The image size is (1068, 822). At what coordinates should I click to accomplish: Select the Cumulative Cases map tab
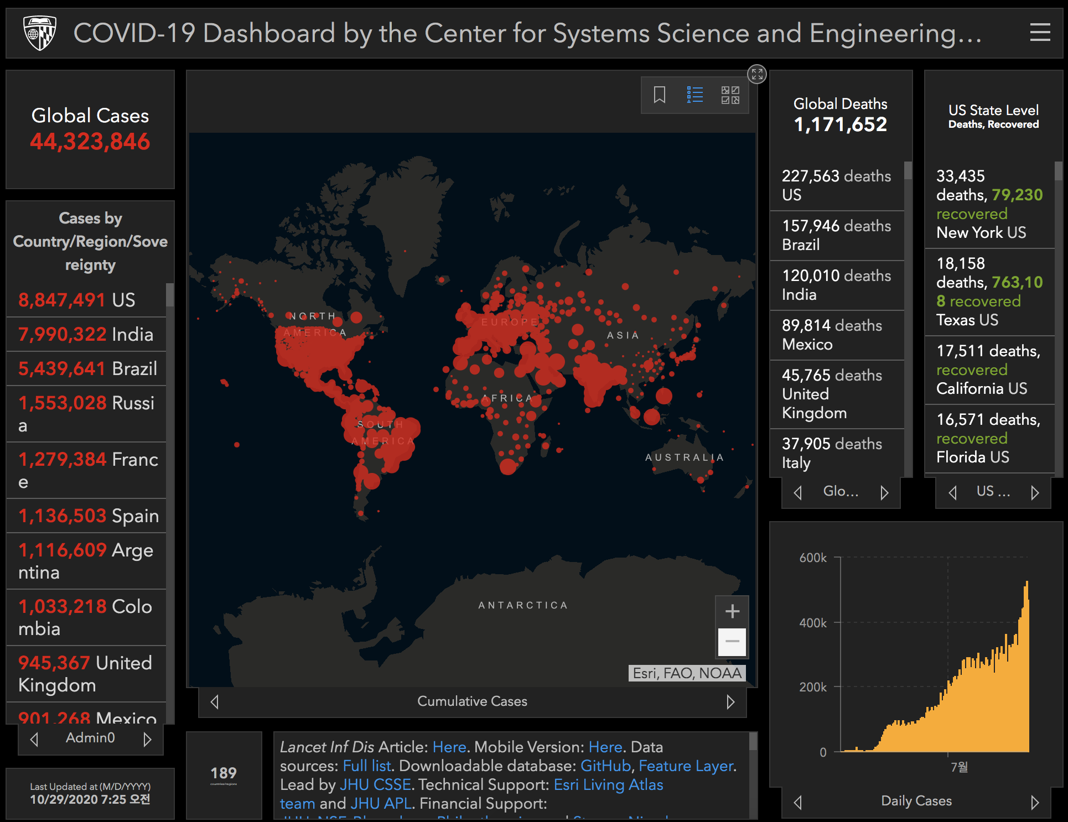tap(472, 701)
